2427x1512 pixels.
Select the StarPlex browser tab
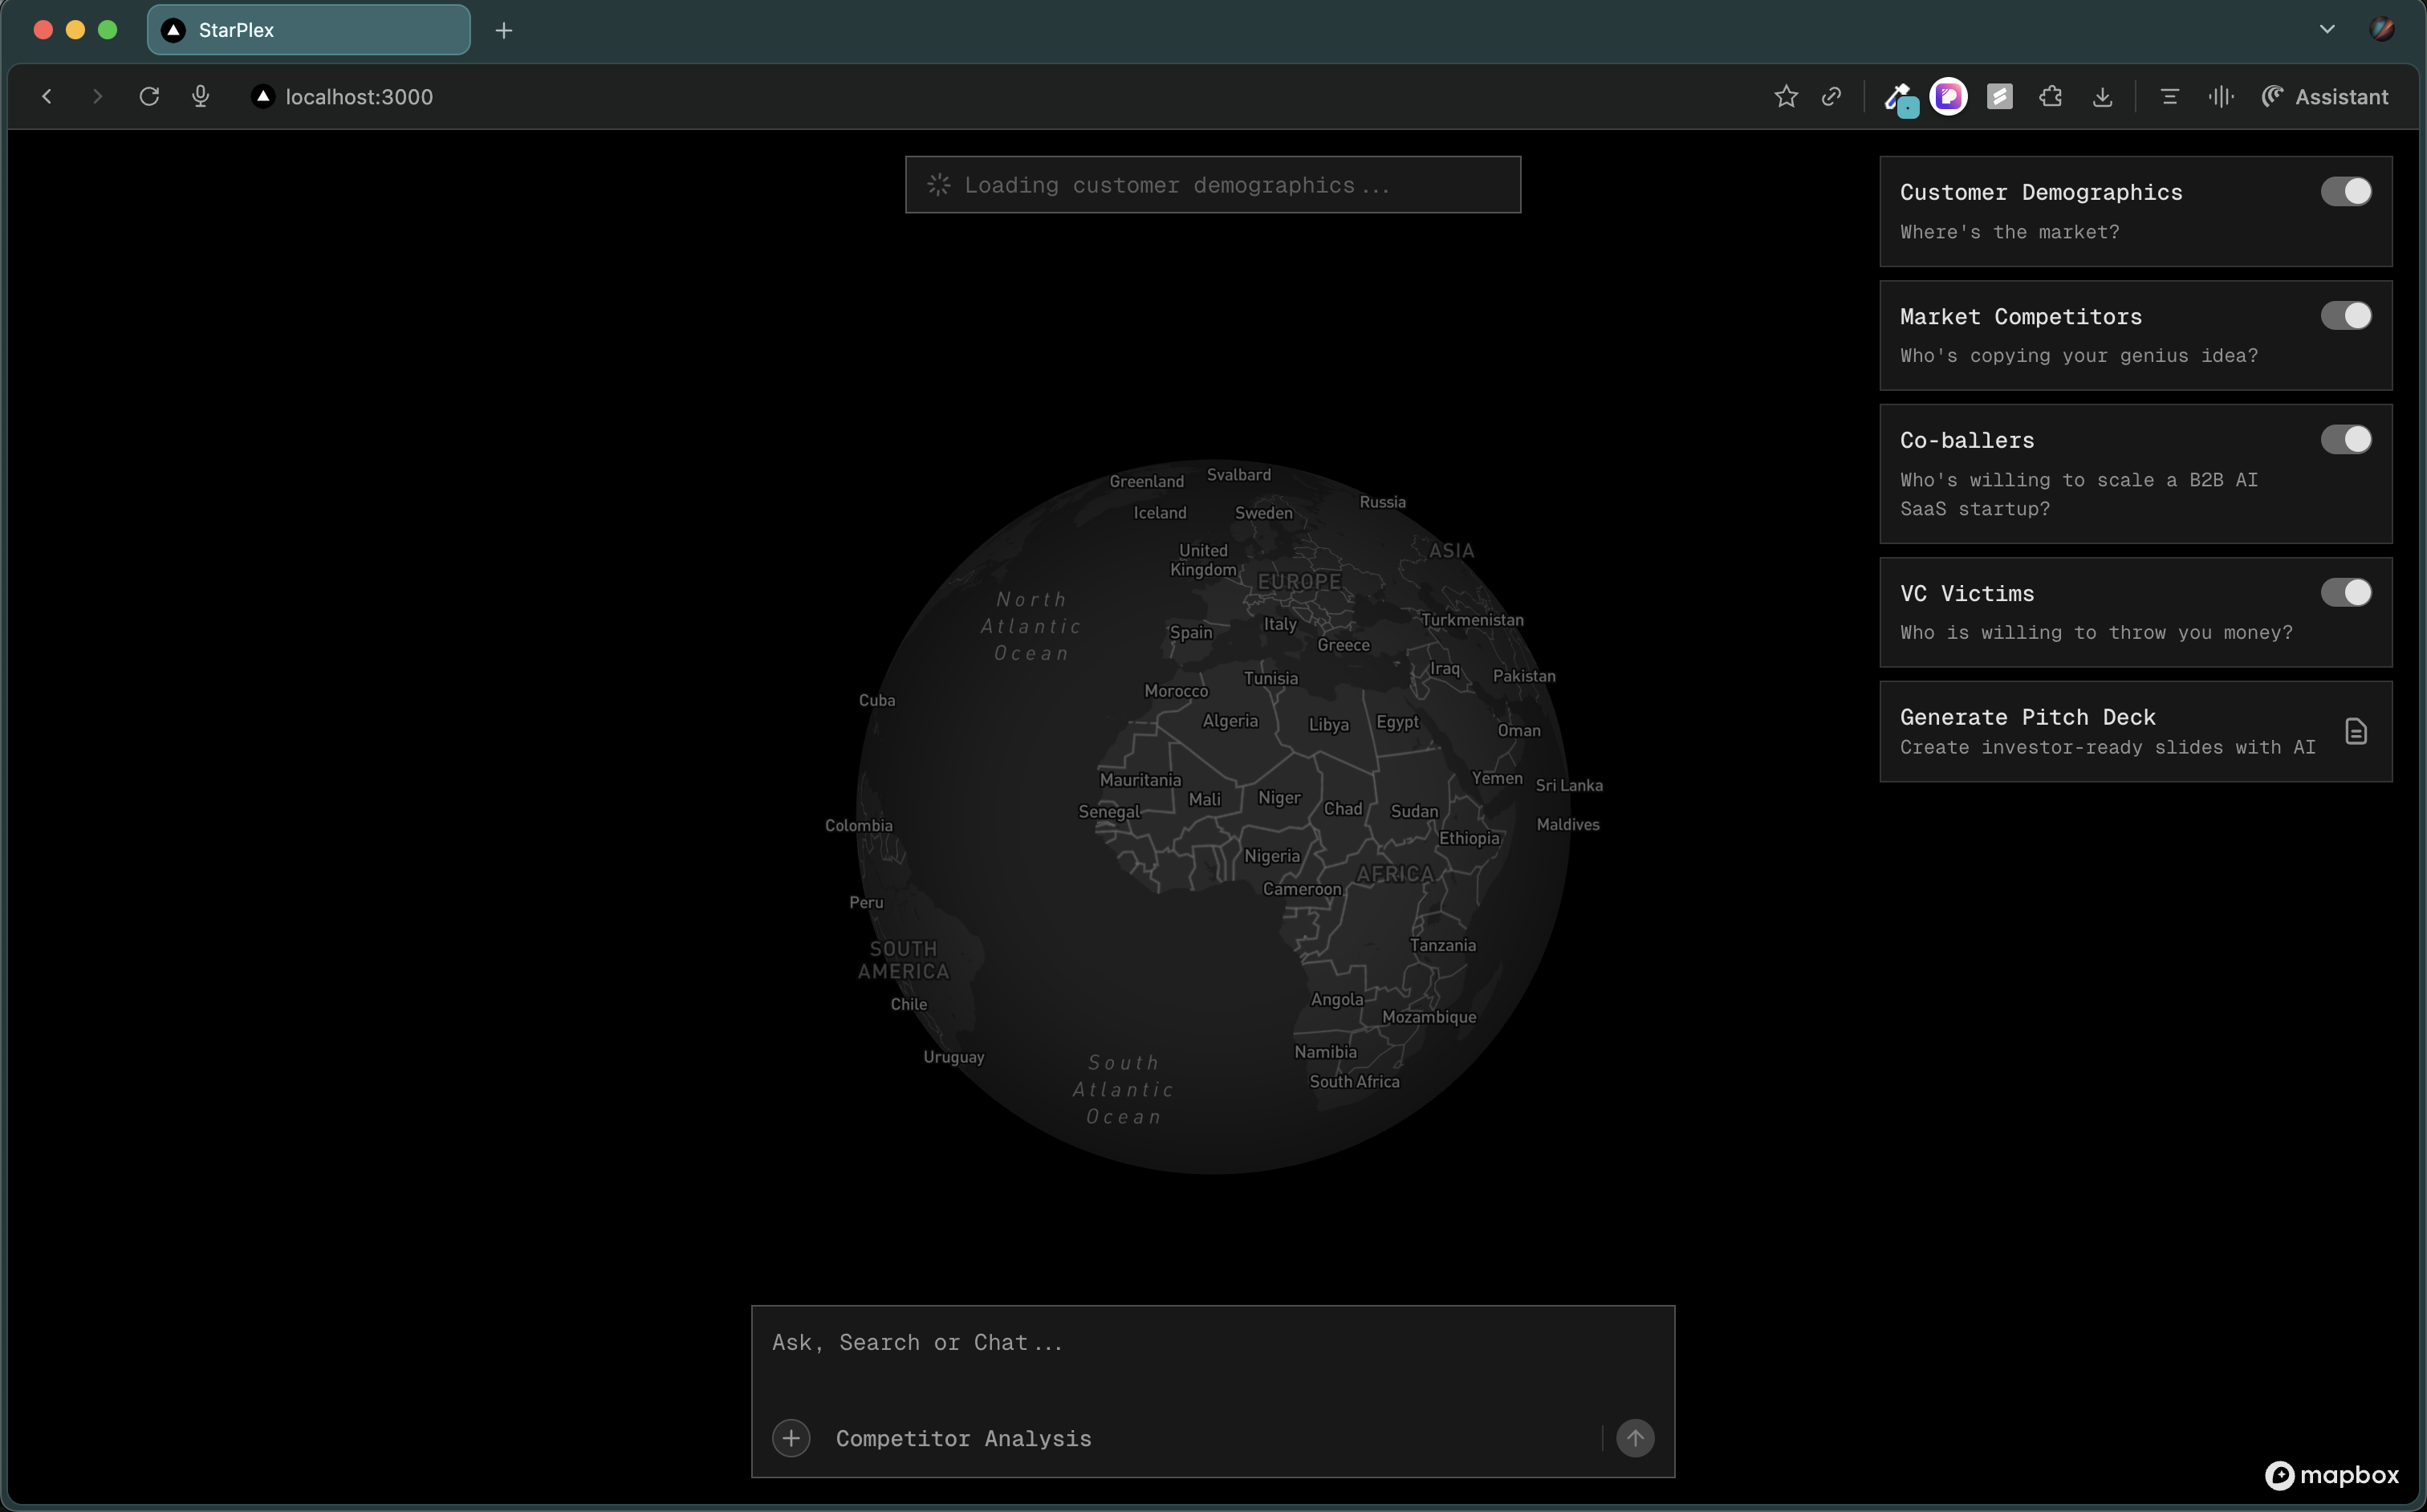coord(308,30)
